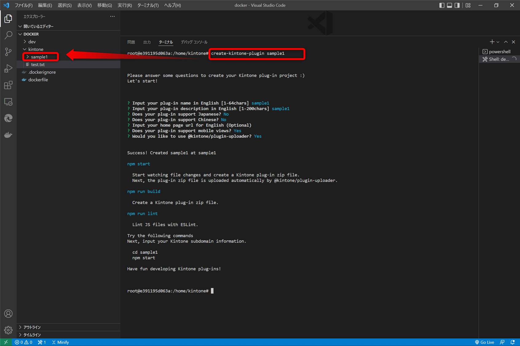The height and width of the screenshot is (346, 520).
Task: Open the File menu (ファイル)
Action: click(24, 5)
